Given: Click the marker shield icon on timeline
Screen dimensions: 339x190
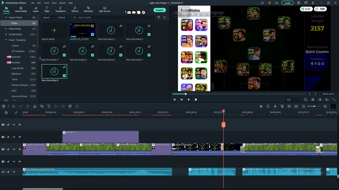Looking at the screenshot, I should click(268, 106).
